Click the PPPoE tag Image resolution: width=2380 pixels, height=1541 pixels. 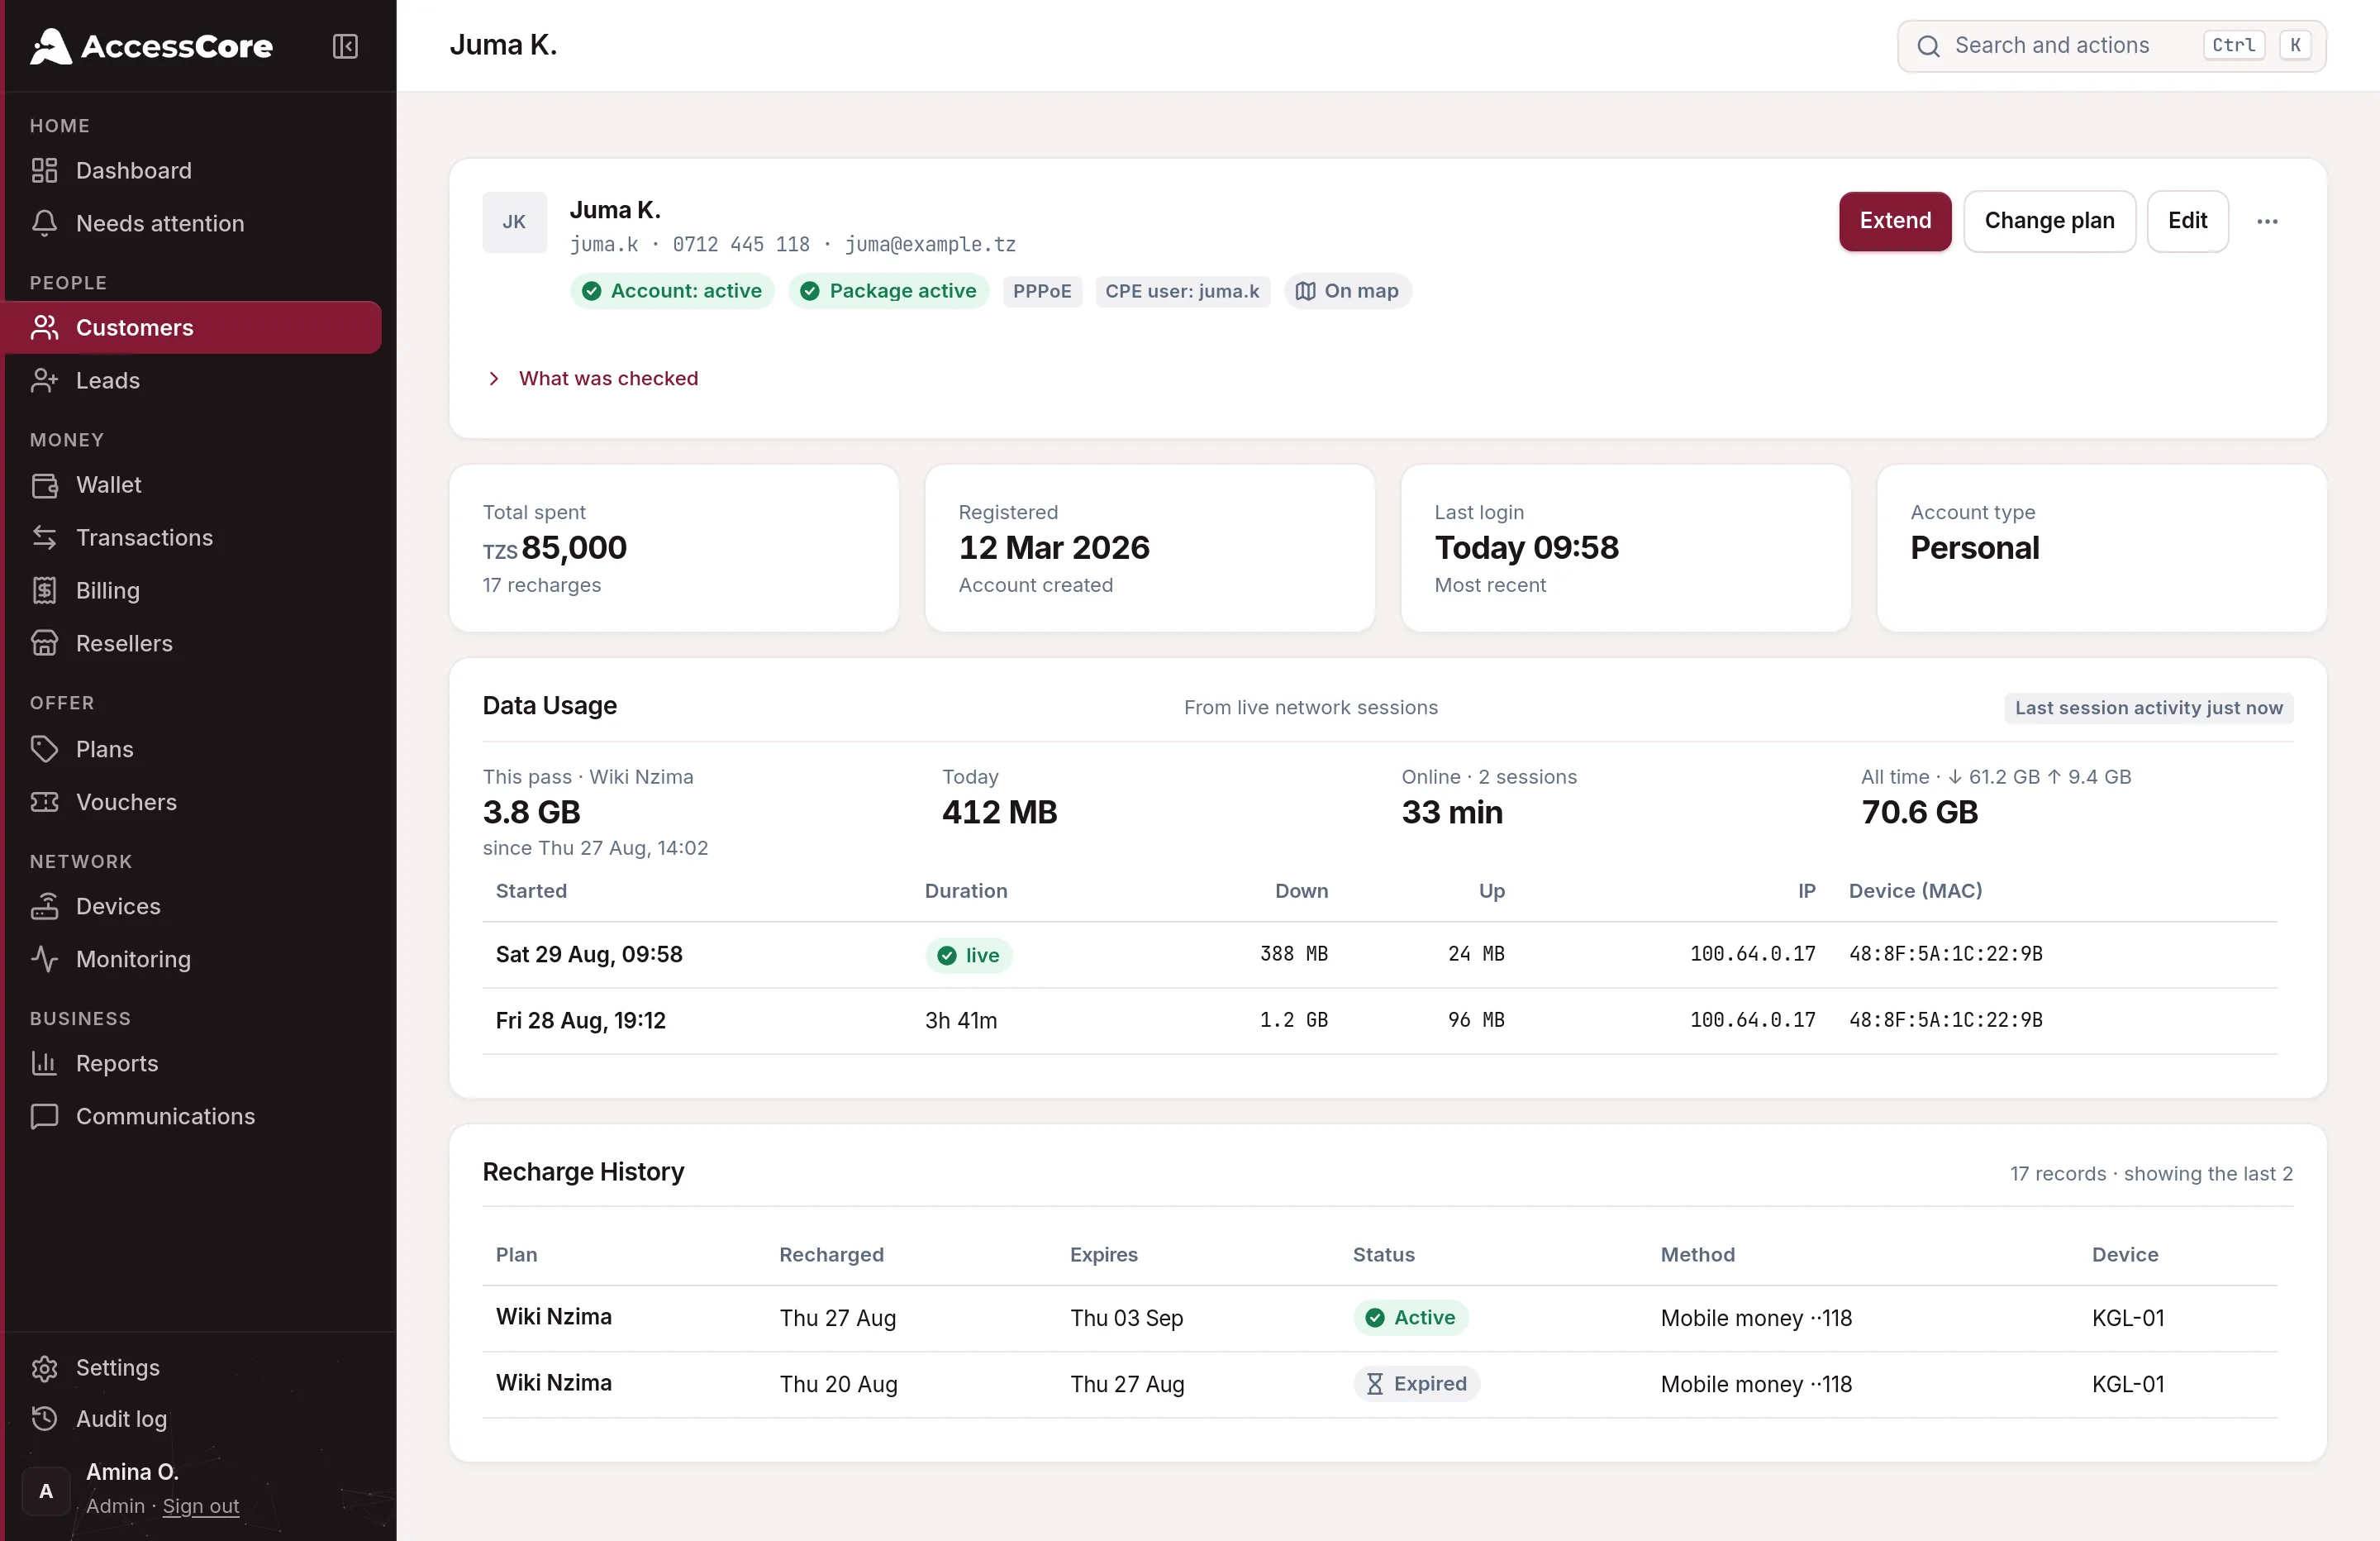tap(1042, 291)
